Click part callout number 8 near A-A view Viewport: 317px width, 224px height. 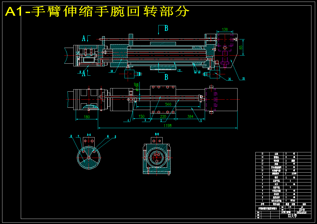point(71,136)
